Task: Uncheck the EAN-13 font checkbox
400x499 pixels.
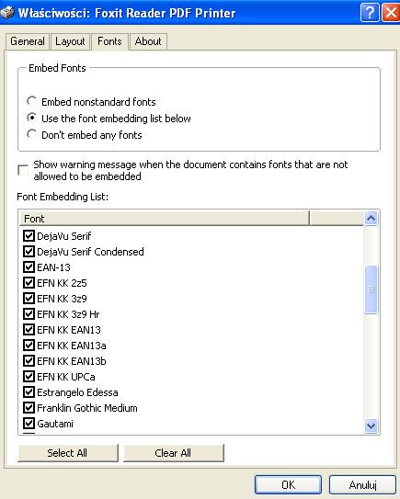Action: [29, 267]
